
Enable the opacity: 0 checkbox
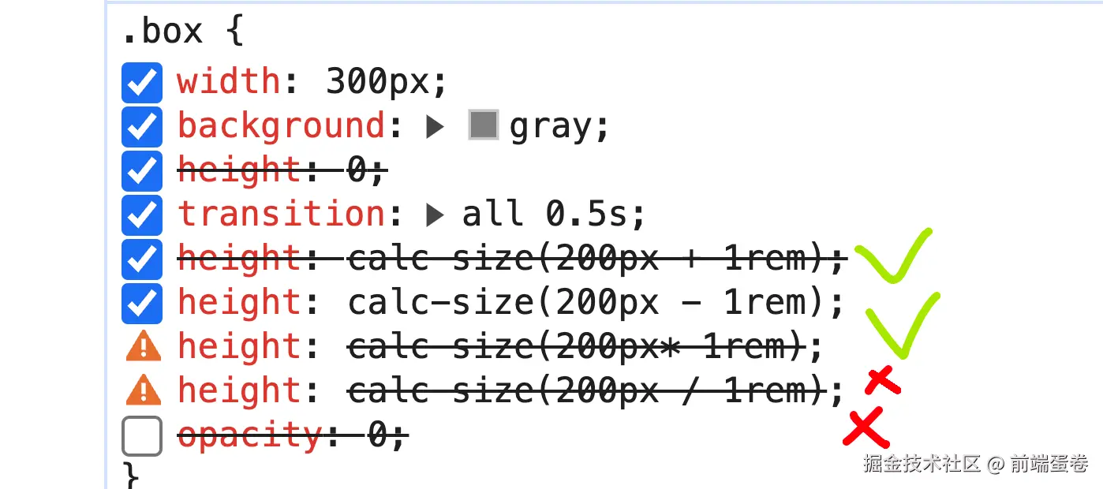(x=142, y=436)
